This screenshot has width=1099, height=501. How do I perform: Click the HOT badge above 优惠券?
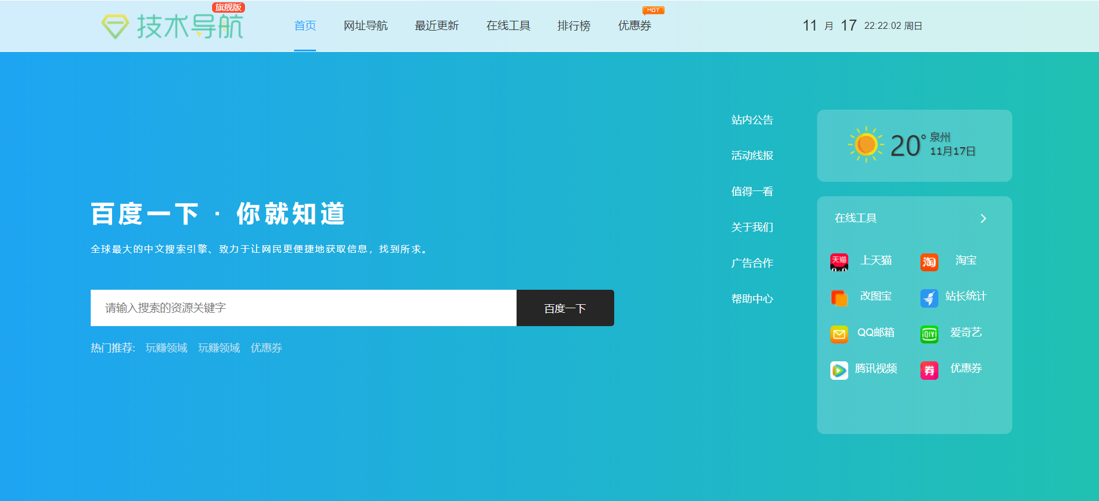(654, 10)
